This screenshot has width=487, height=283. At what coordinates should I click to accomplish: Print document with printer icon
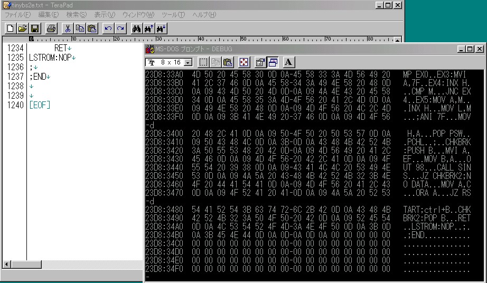click(x=51, y=29)
